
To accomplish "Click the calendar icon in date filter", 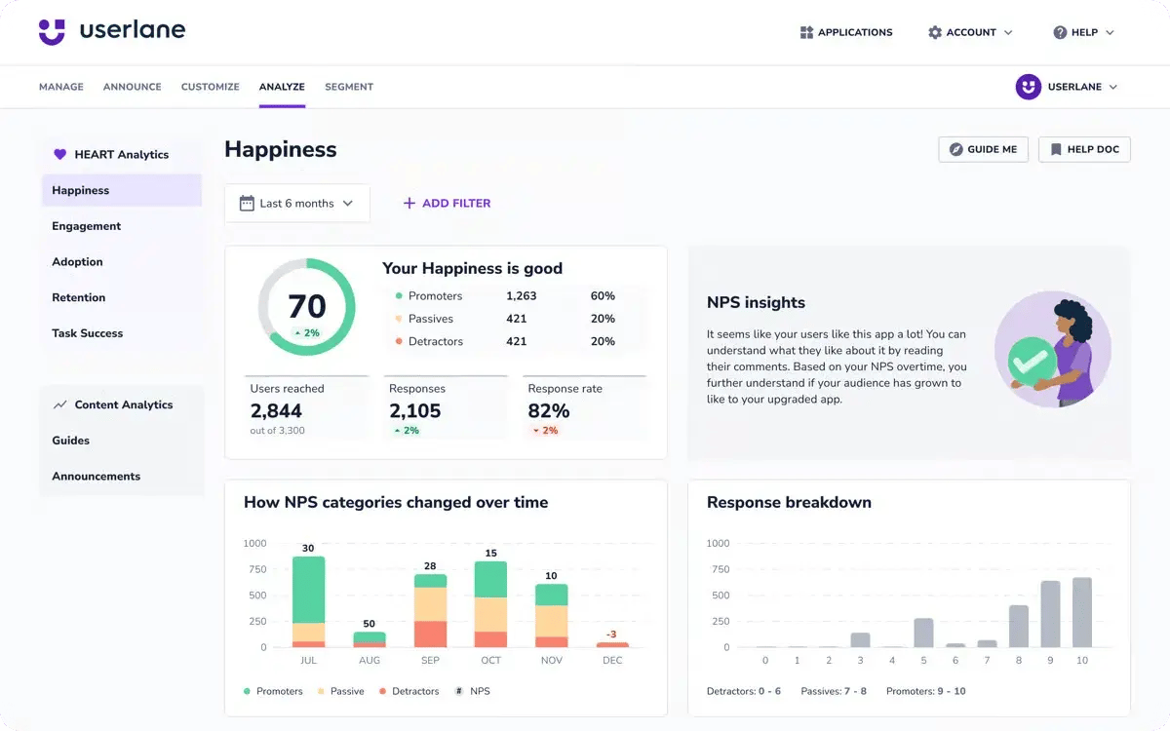I will [247, 204].
